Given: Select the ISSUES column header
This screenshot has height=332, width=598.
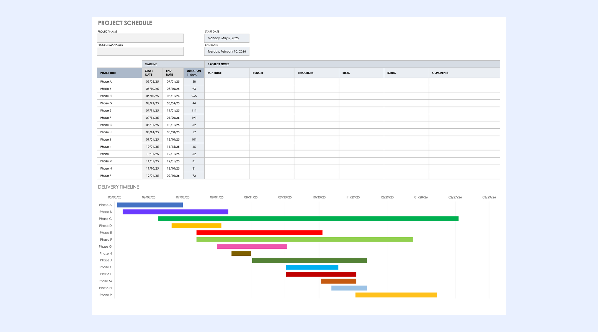Looking at the screenshot, I should 406,73.
